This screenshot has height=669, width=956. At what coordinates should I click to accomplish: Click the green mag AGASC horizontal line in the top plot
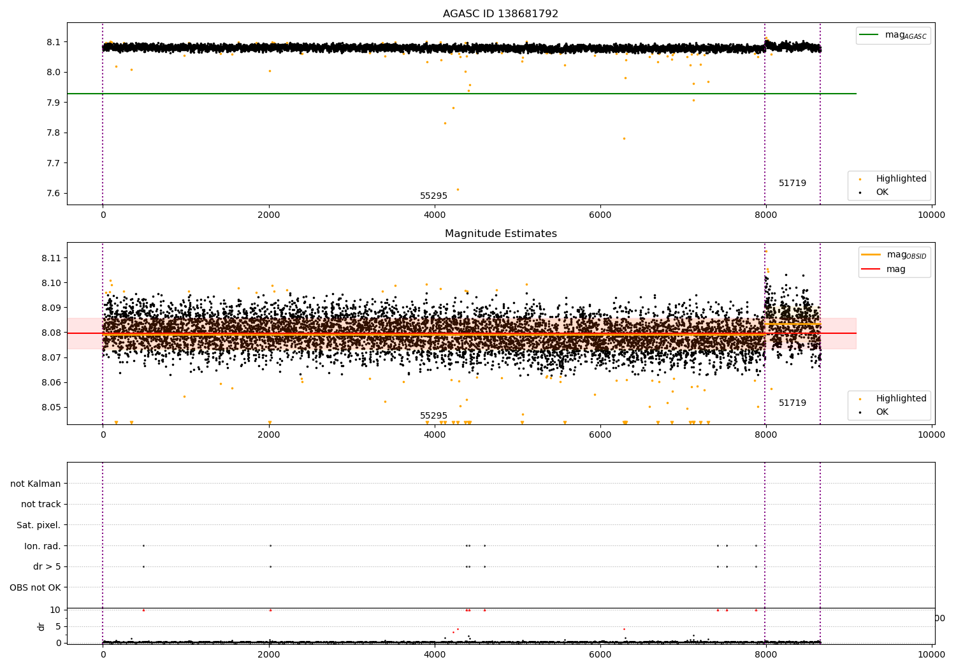coord(461,94)
